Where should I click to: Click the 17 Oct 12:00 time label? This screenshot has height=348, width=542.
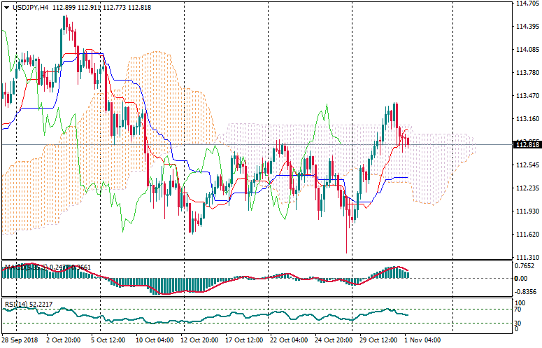[242, 340]
